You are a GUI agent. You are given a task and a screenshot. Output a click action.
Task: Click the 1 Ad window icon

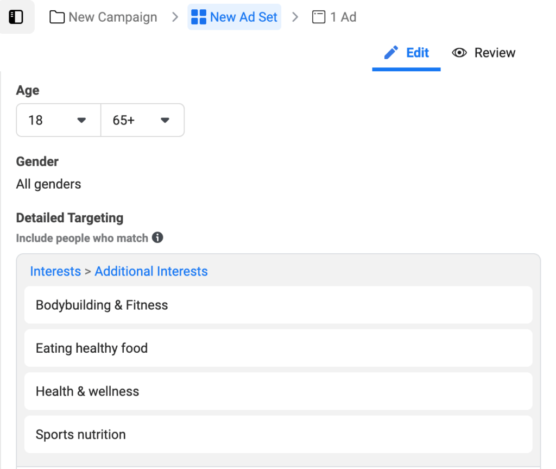click(319, 17)
